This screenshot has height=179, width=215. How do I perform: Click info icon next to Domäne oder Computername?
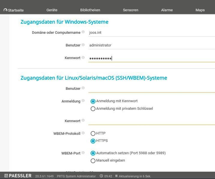[83, 32]
